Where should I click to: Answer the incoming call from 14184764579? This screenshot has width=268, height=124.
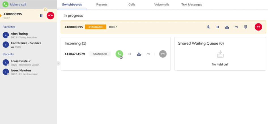[119, 54]
